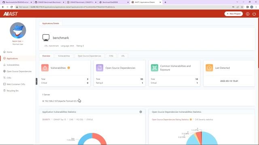
Task: Switch to the Vulnerabilities tab
Action: pyautogui.click(x=64, y=56)
